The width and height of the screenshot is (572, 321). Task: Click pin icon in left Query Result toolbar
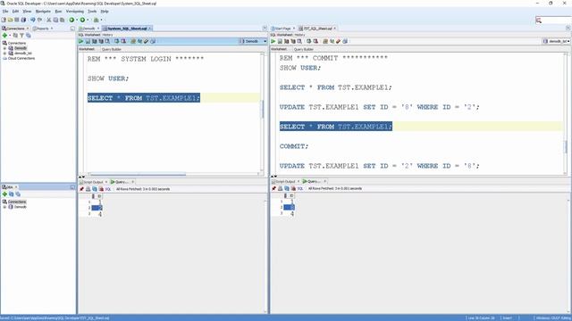[x=81, y=189]
